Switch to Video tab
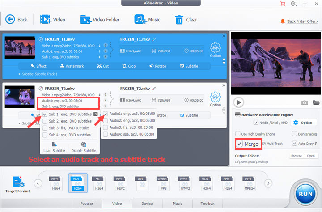 (x=117, y=204)
